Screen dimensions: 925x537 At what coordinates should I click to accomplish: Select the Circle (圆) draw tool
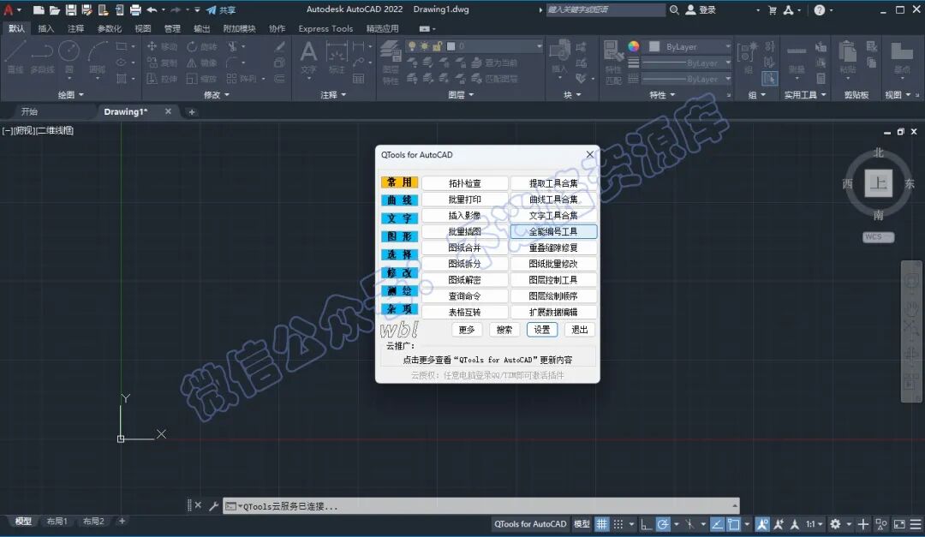[69, 58]
